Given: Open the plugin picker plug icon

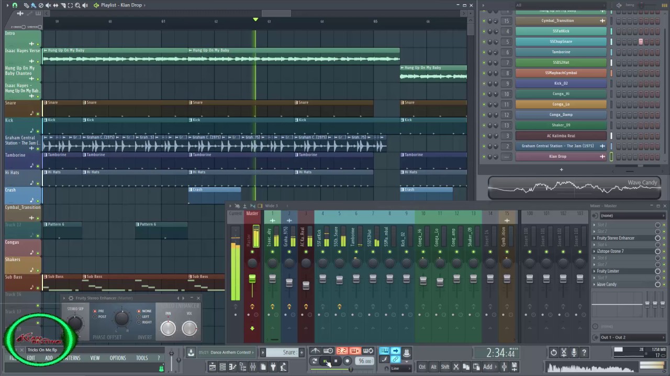Looking at the screenshot, I should point(273,367).
